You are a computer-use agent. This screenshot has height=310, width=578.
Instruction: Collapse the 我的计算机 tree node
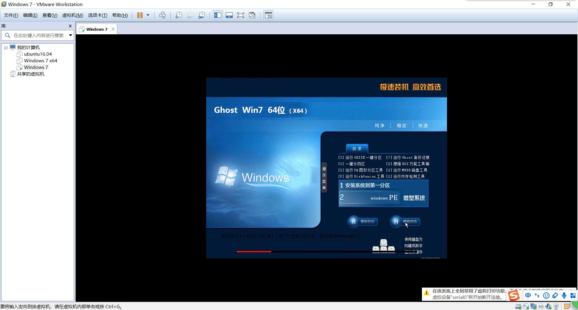coord(6,48)
